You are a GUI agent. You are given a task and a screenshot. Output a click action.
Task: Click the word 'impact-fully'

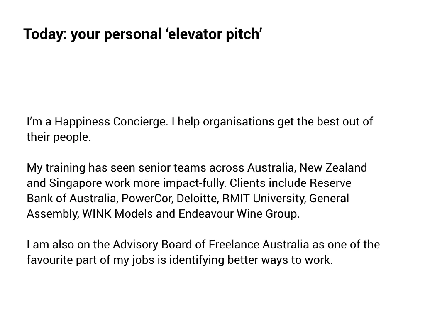[x=194, y=183]
